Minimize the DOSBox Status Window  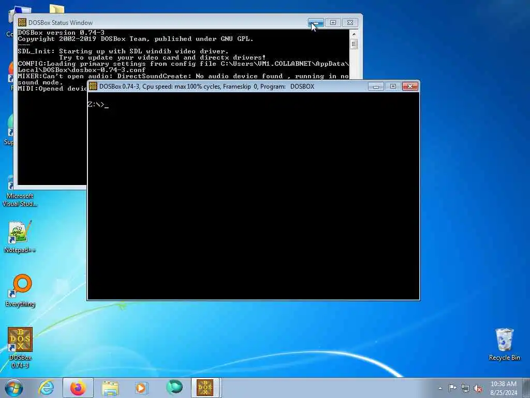click(316, 23)
